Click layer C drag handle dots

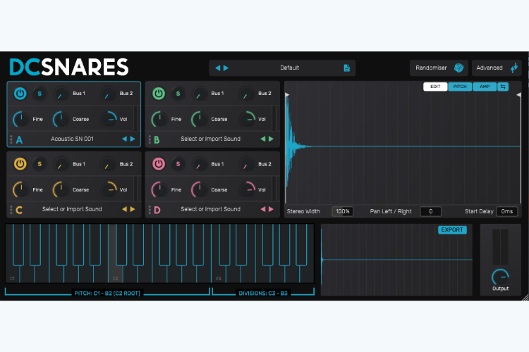coord(11,210)
